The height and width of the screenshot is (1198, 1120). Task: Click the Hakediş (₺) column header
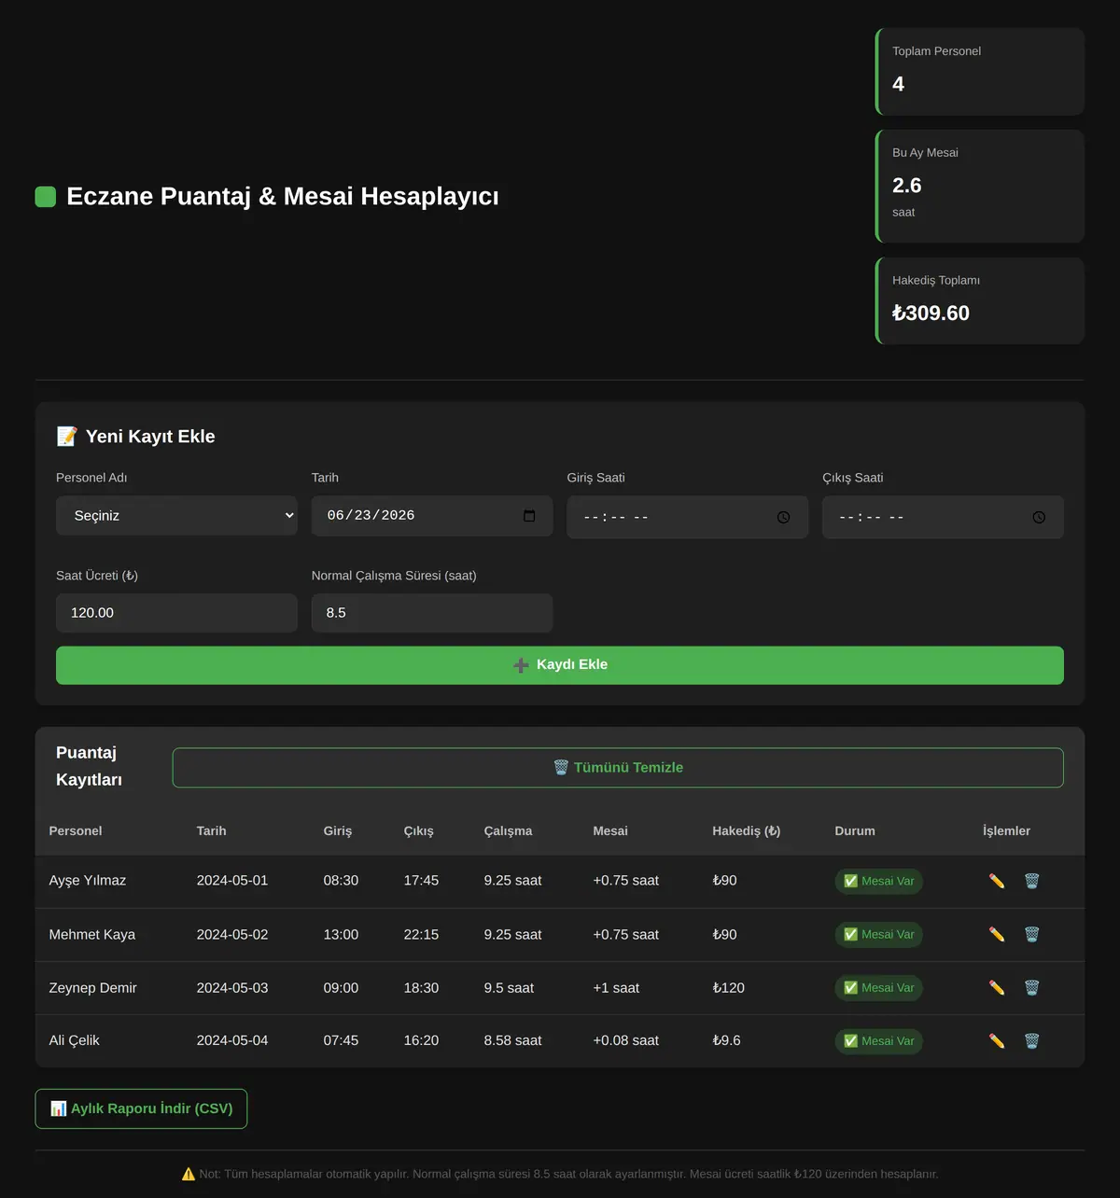pos(747,830)
